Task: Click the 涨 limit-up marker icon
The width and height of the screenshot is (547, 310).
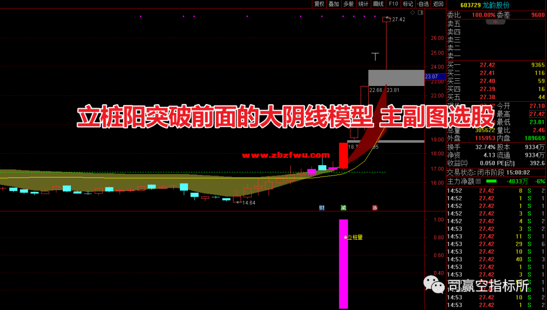Action: click(x=375, y=208)
